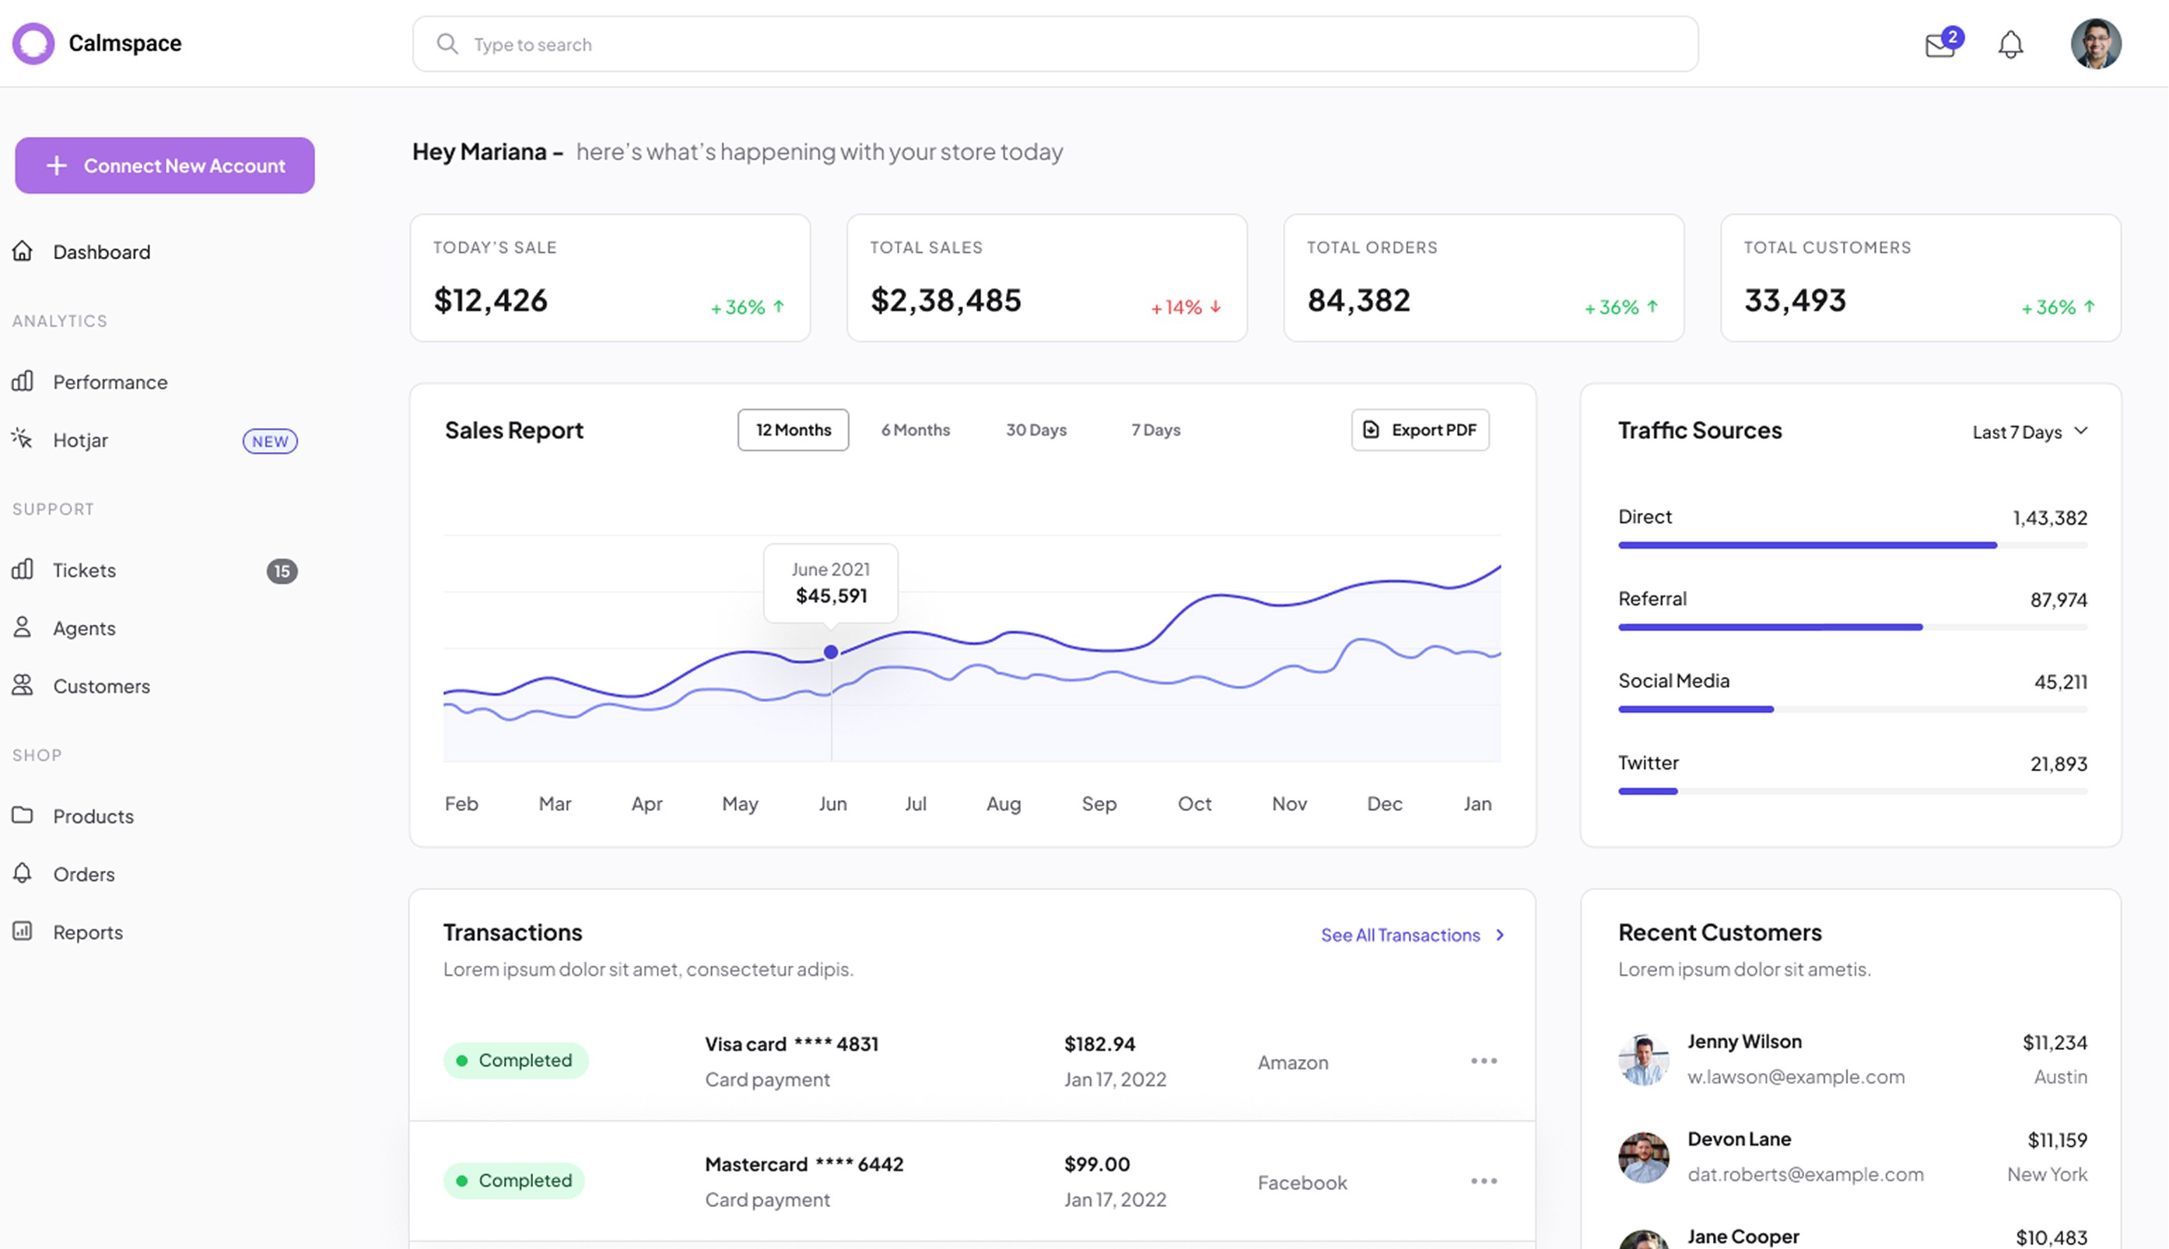
Task: Click the Reports chart icon
Action: (x=23, y=931)
